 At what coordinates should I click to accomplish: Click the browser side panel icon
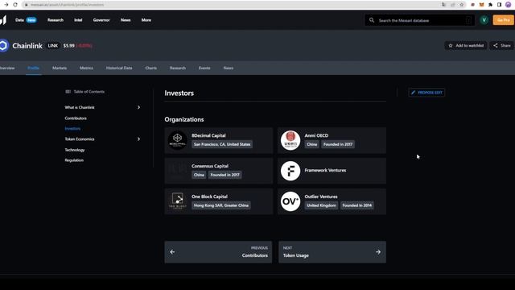[x=499, y=5]
